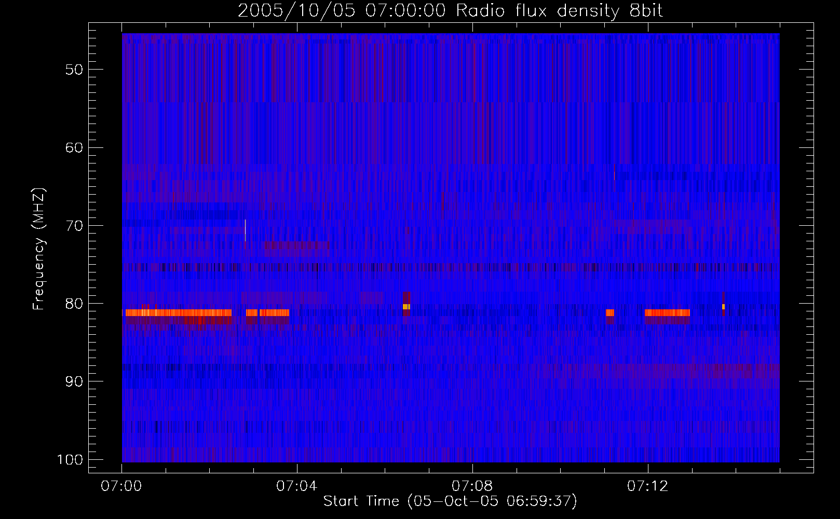Click the small orange burst just before 07:11
Screen dimensions: 840x519
(x=610, y=313)
